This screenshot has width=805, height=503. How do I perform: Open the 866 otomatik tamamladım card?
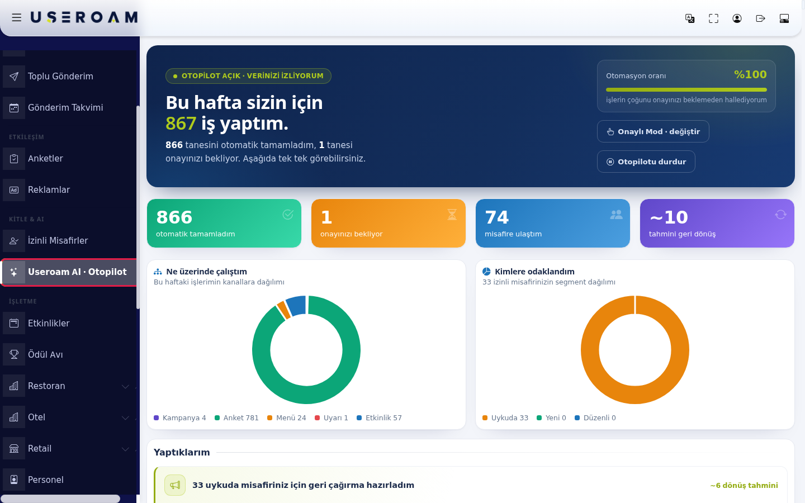(x=224, y=224)
